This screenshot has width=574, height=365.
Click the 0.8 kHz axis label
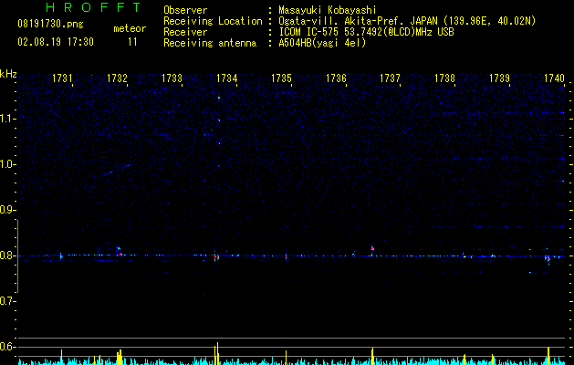[7, 255]
